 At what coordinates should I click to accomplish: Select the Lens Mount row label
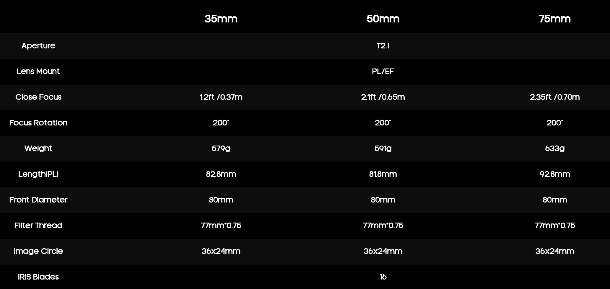point(38,71)
